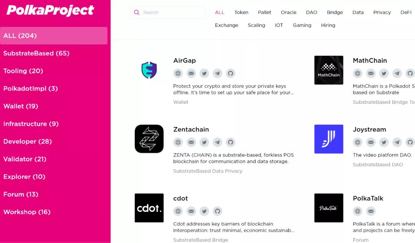
Task: Open Zentachain's Telegram icon
Action: click(217, 142)
